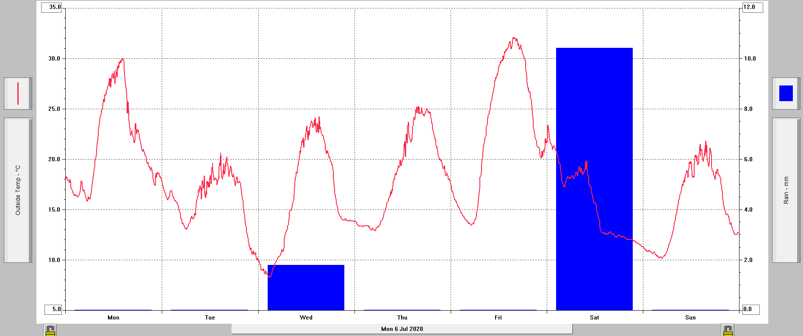Click the Mon day label
803x336 pixels.
pos(114,317)
